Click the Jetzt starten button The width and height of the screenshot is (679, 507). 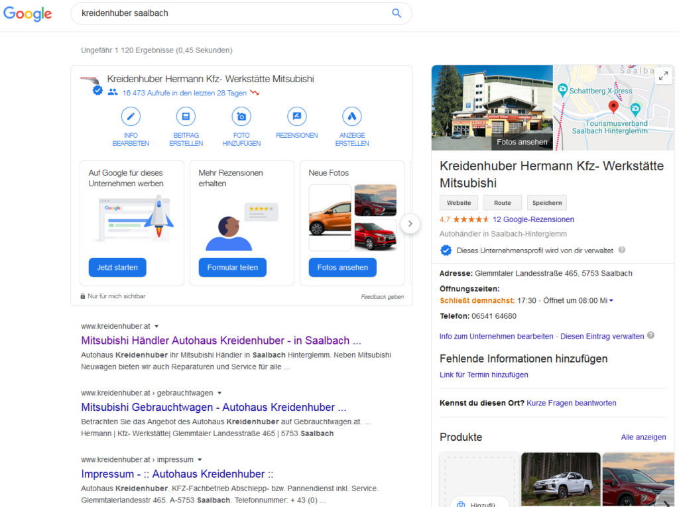(117, 267)
